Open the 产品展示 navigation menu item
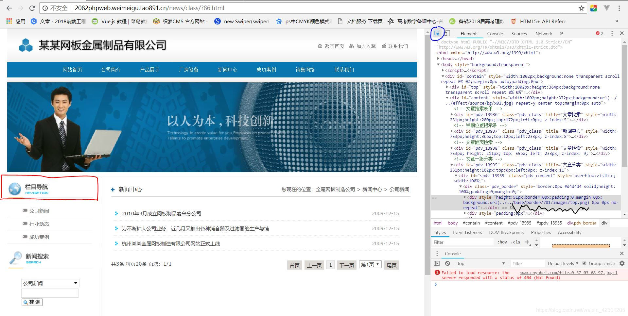The height and width of the screenshot is (316, 628). click(x=150, y=70)
